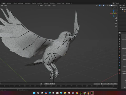126x95 pixels.
Task: Play animation forward in the timeline
Action: pos(50,84)
